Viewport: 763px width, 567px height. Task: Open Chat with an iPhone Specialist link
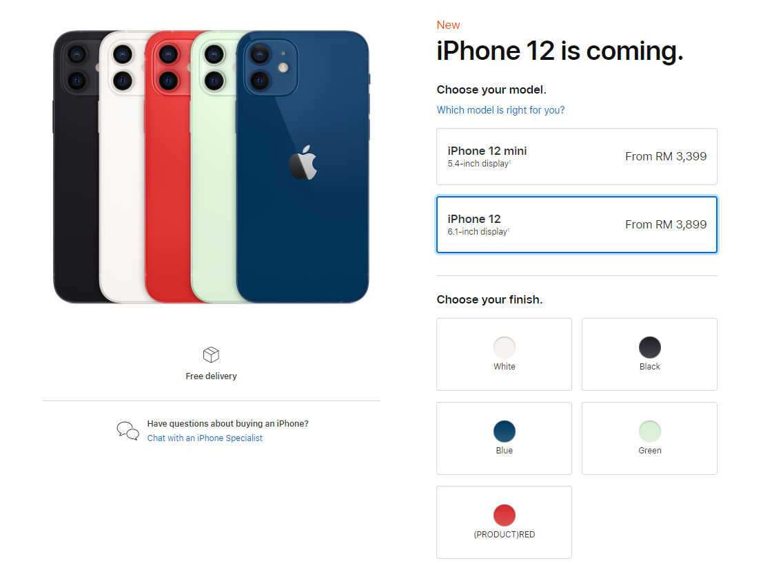205,438
